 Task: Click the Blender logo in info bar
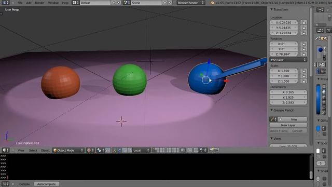(x=212, y=3)
